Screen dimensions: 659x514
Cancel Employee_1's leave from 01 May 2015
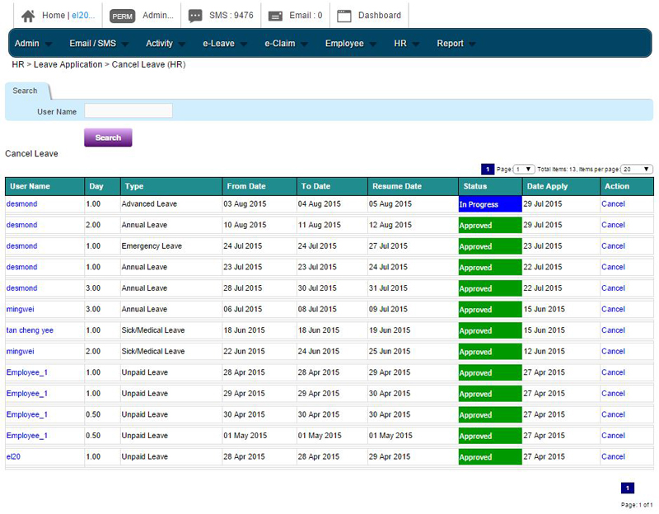[x=613, y=436]
